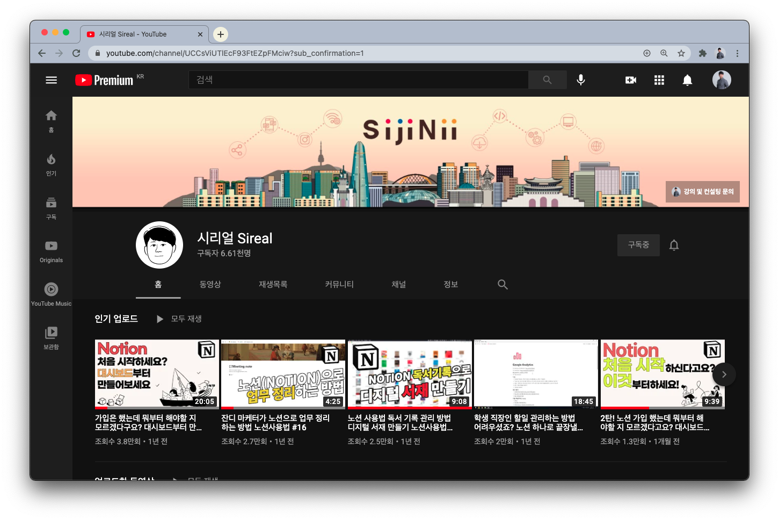Click the search magnifier button
Viewport: 779px width, 520px height.
(547, 80)
